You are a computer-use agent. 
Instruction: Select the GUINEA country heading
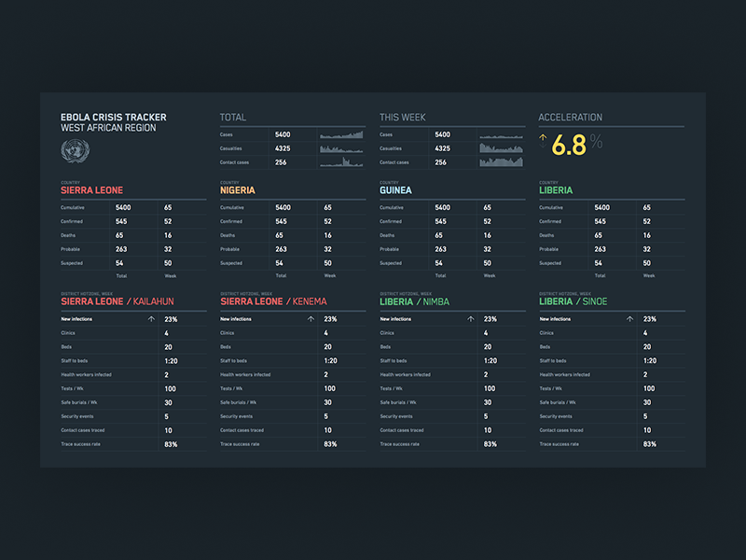click(394, 189)
